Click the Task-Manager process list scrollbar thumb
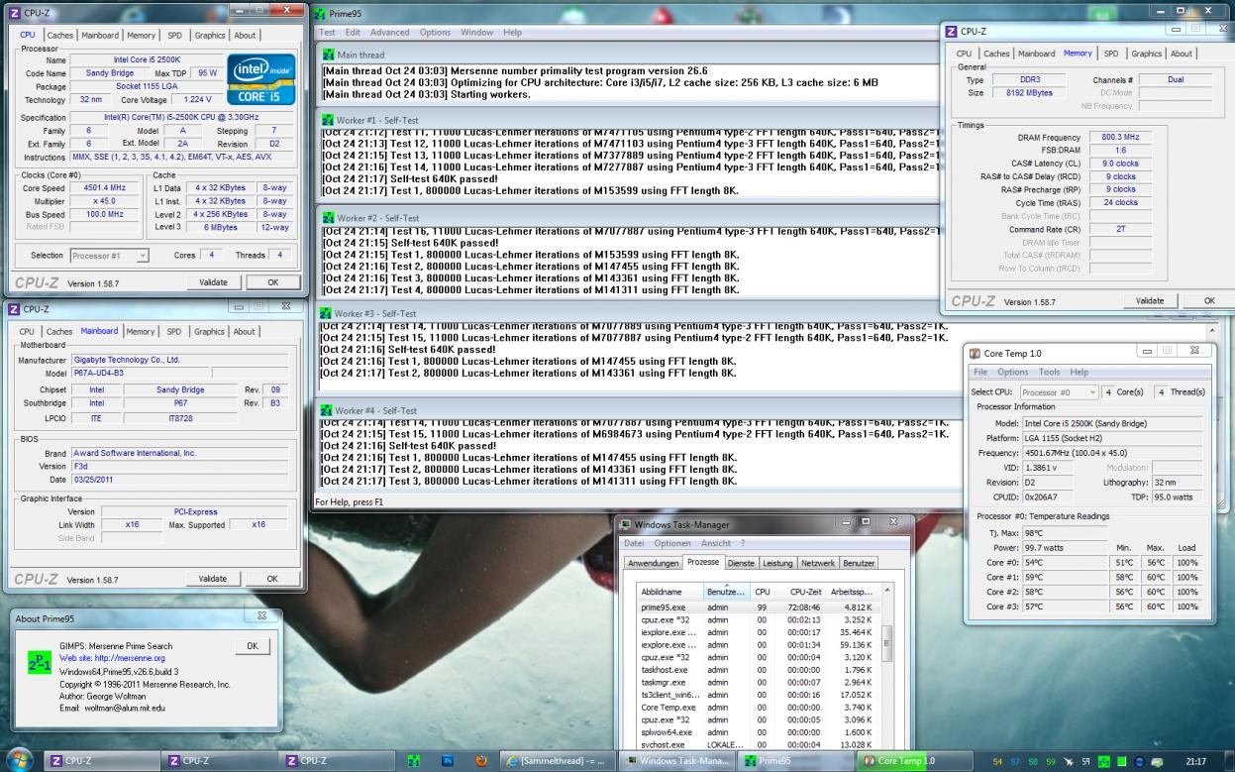 (x=886, y=644)
